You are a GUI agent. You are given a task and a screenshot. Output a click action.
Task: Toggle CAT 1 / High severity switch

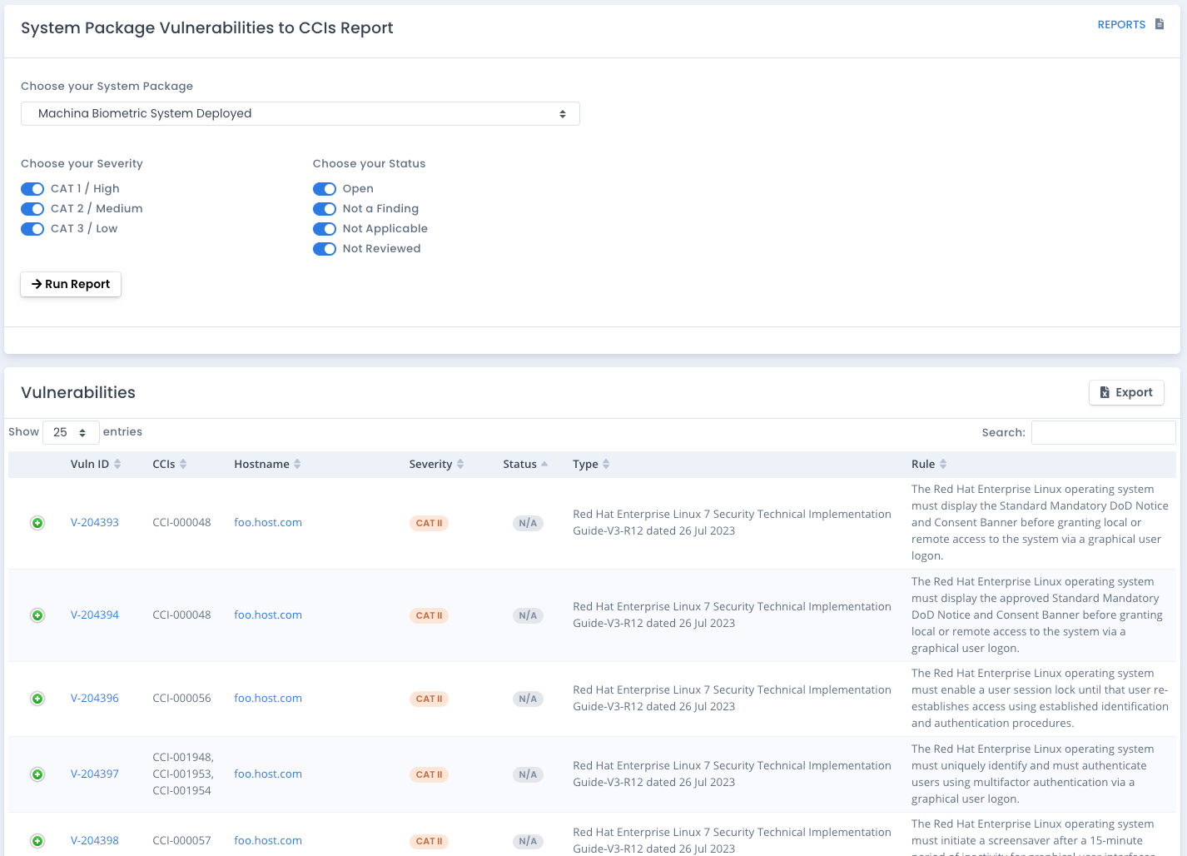coord(32,189)
